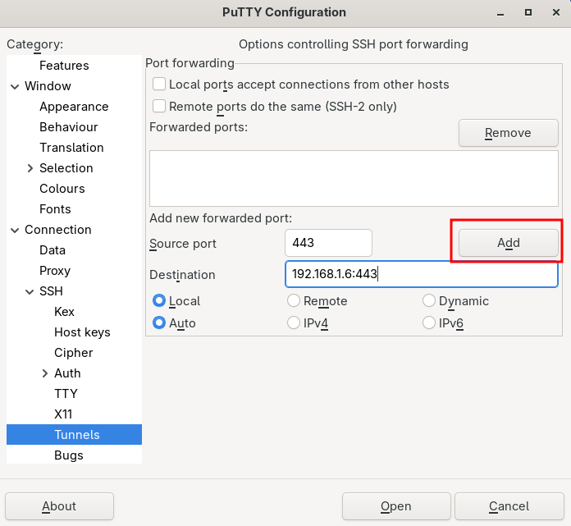
Task: Tick Remote ports do the same checkbox
Action: pos(159,107)
